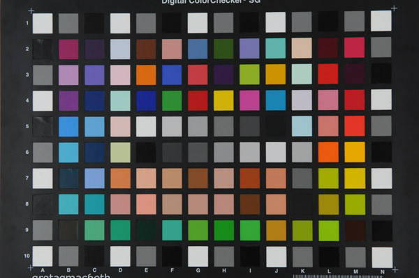Pick the amber yellow patch at M6

point(355,152)
